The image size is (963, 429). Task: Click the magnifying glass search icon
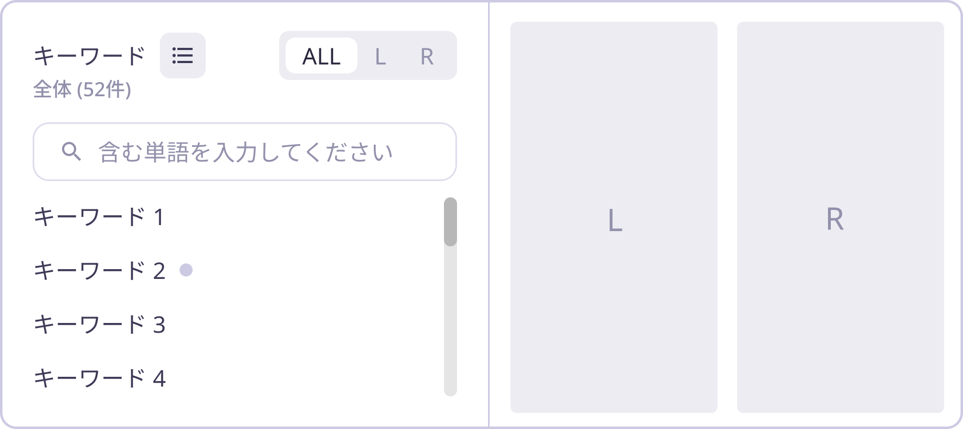pos(71,152)
